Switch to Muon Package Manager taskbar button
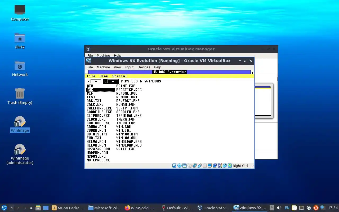Screen dimensions: 339x212 click(68, 208)
